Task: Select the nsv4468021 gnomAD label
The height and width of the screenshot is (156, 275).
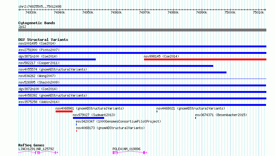Action: point(191,108)
